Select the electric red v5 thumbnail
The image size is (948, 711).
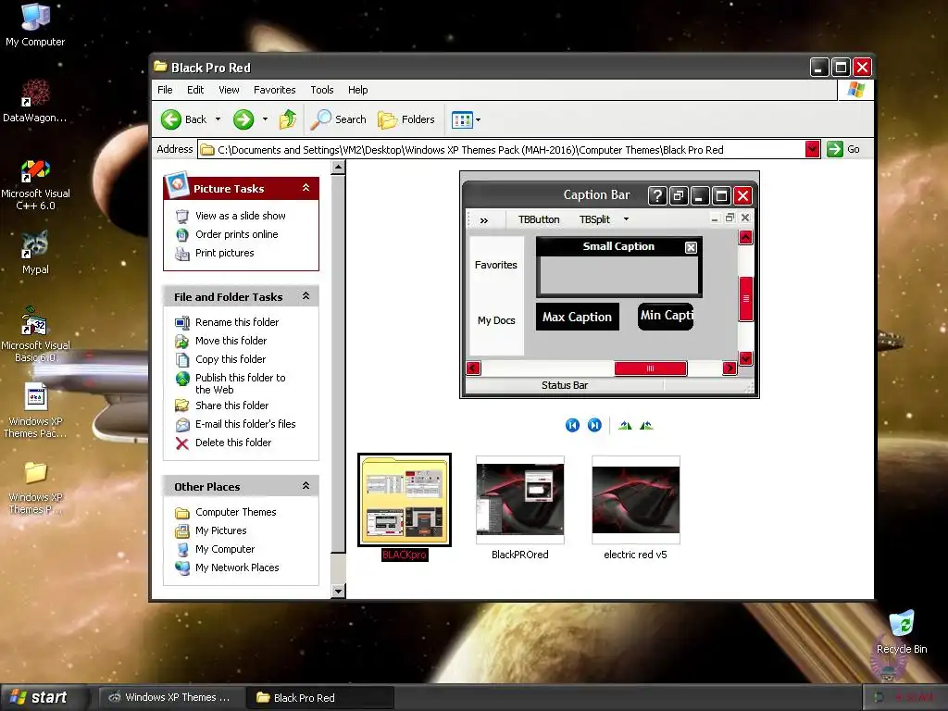point(636,499)
